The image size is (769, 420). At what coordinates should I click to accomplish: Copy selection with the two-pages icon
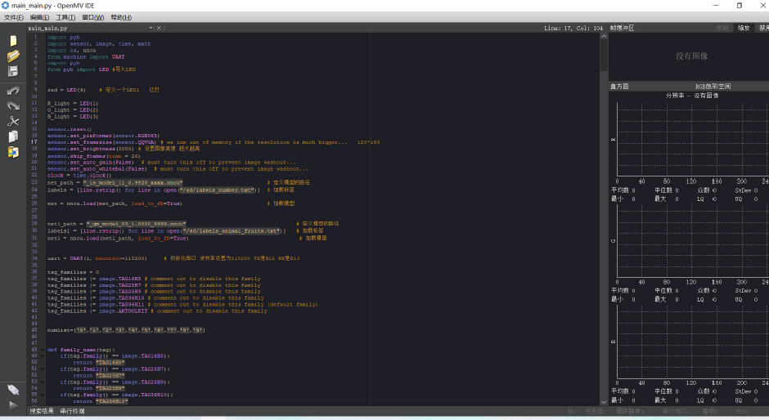pyautogui.click(x=13, y=136)
